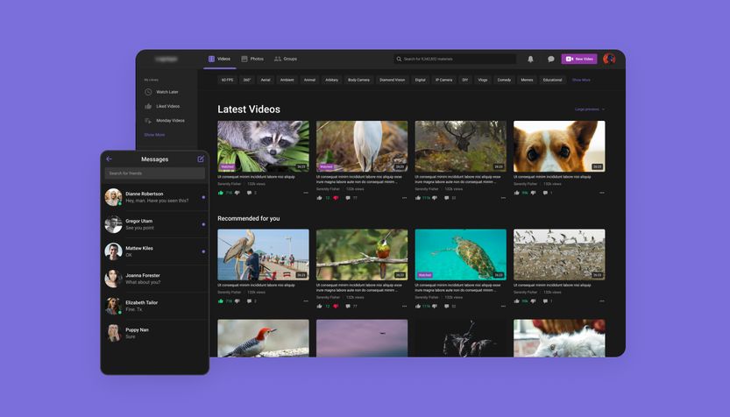Switch to the Groups tab
Screen dimensions: 730x417
pyautogui.click(x=286, y=59)
